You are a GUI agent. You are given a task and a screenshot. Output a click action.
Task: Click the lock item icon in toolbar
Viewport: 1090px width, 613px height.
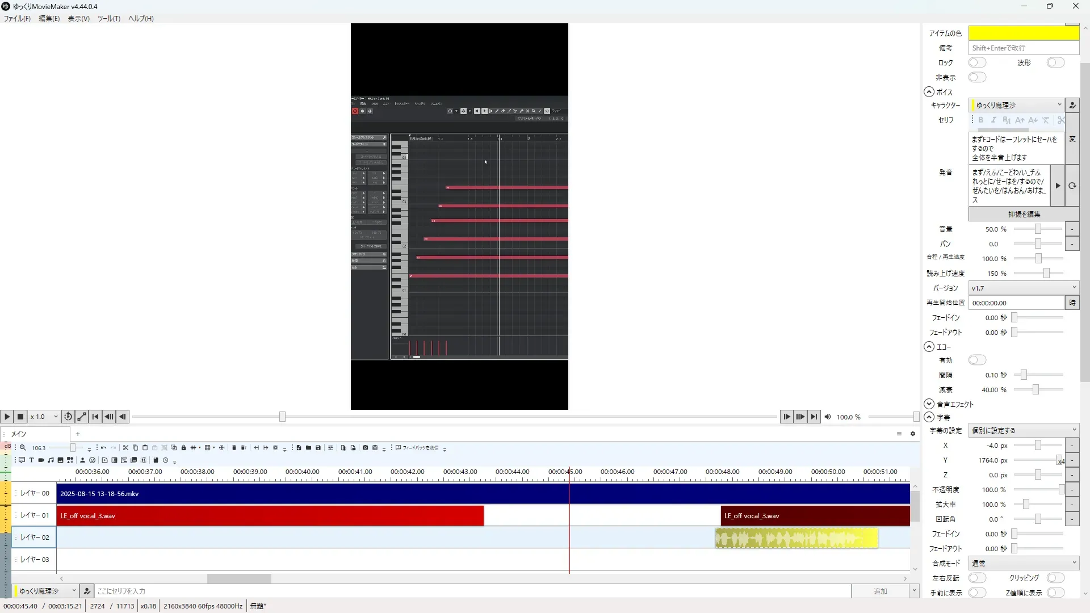pos(183,448)
